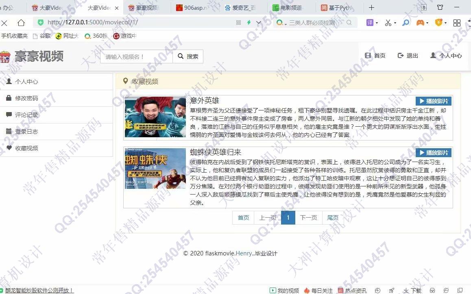471x294 pixels.
Task: Click the 搜索 search button
Action: 188,56
